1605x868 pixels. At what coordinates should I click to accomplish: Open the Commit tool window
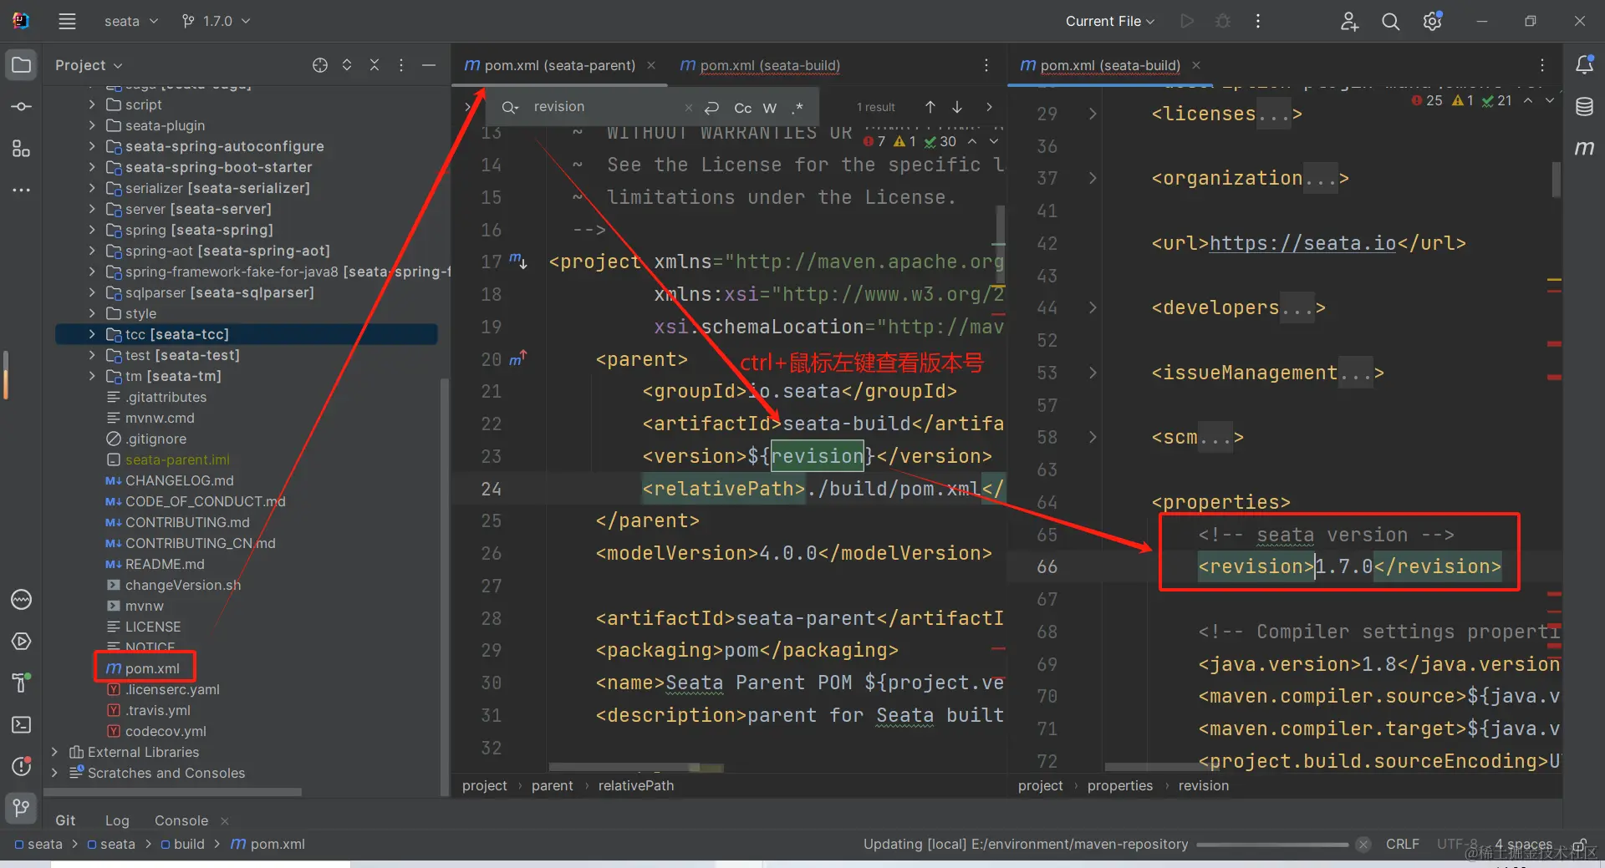(x=22, y=107)
